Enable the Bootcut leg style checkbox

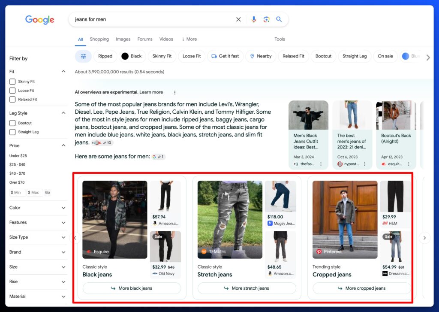[x=13, y=123]
